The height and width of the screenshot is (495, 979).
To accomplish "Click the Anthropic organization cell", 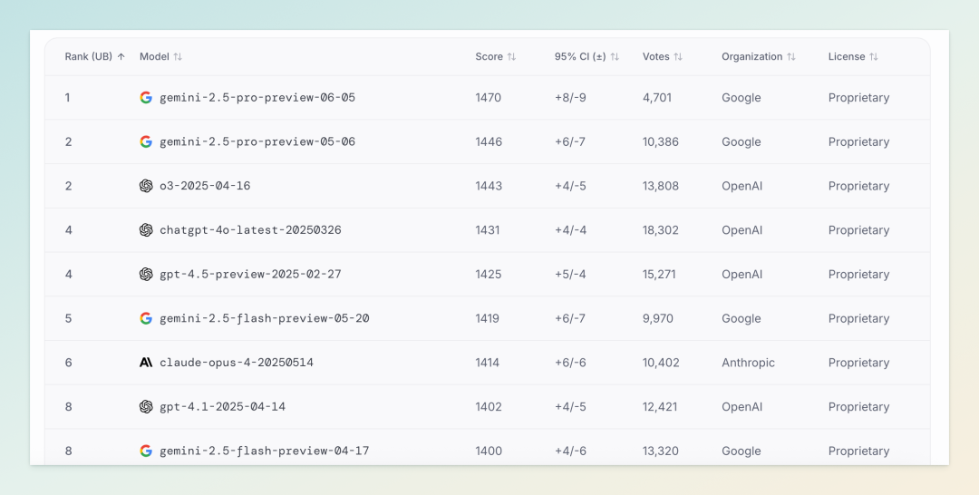I will 748,363.
